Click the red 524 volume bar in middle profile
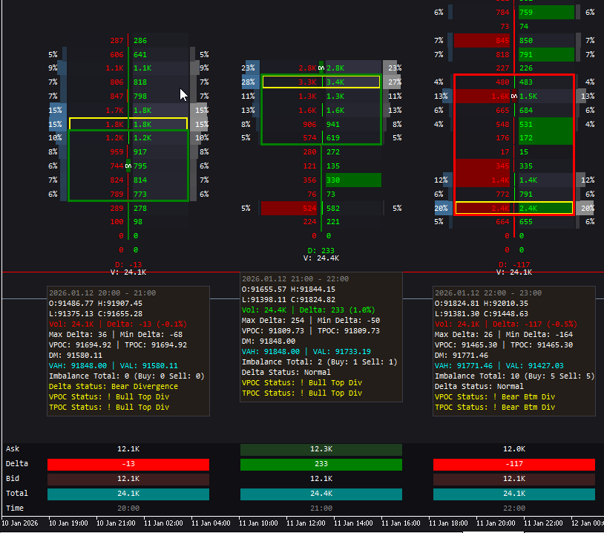The height and width of the screenshot is (533, 604). point(289,209)
